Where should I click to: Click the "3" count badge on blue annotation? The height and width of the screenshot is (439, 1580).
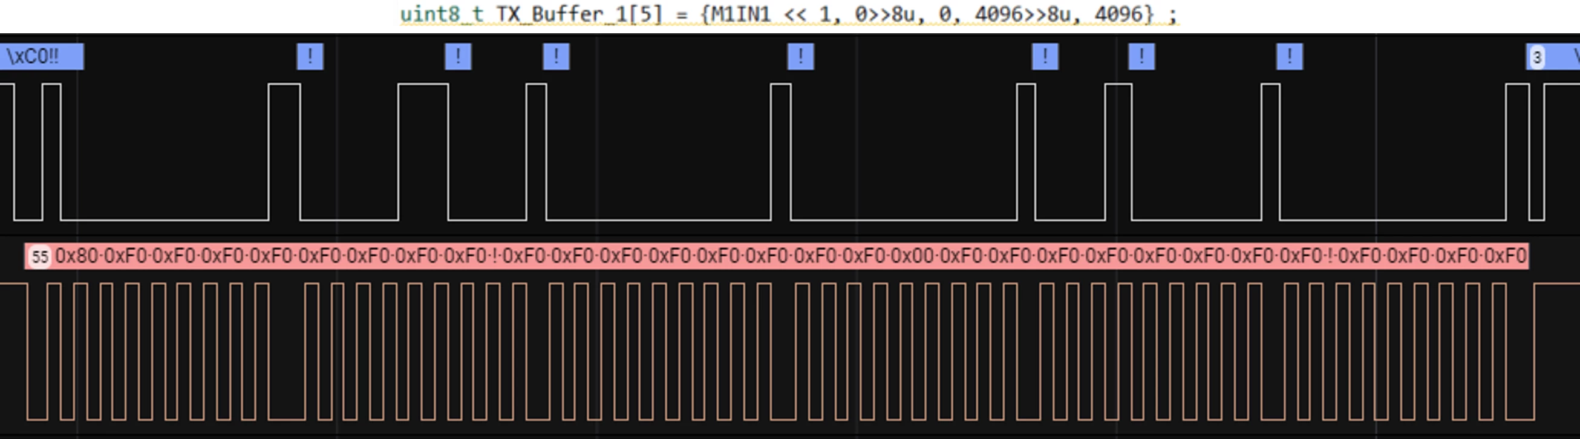click(1537, 57)
